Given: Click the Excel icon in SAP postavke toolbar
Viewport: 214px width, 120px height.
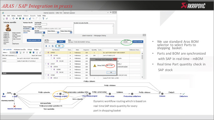Looking at the screenshot, I should [x=30, y=53].
